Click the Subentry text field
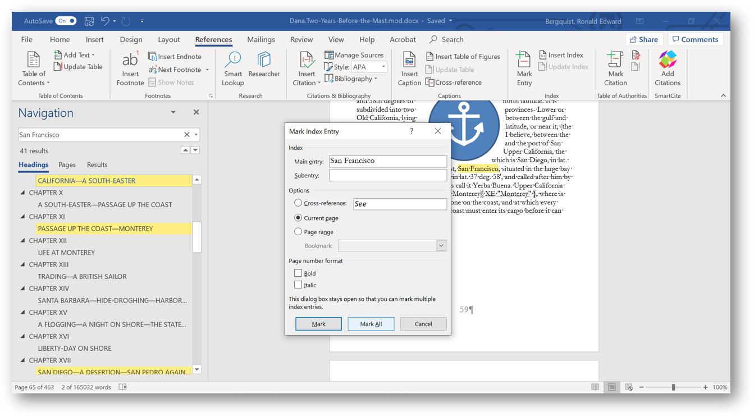The width and height of the screenshot is (754, 417). click(387, 176)
